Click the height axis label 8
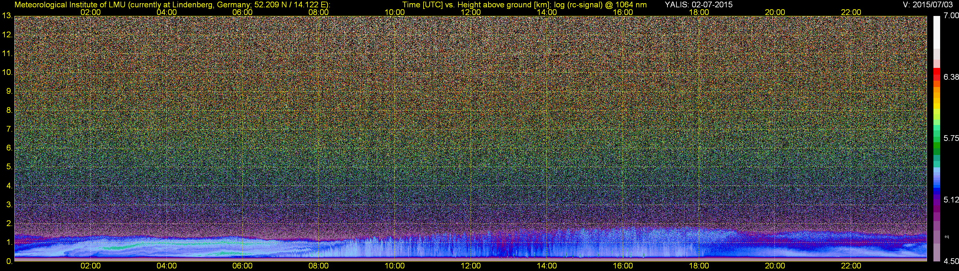Image resolution: width=959 pixels, height=271 pixels. 9,110
